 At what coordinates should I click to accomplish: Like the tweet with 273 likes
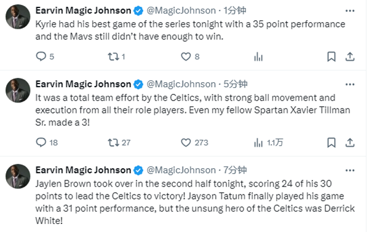(186, 142)
